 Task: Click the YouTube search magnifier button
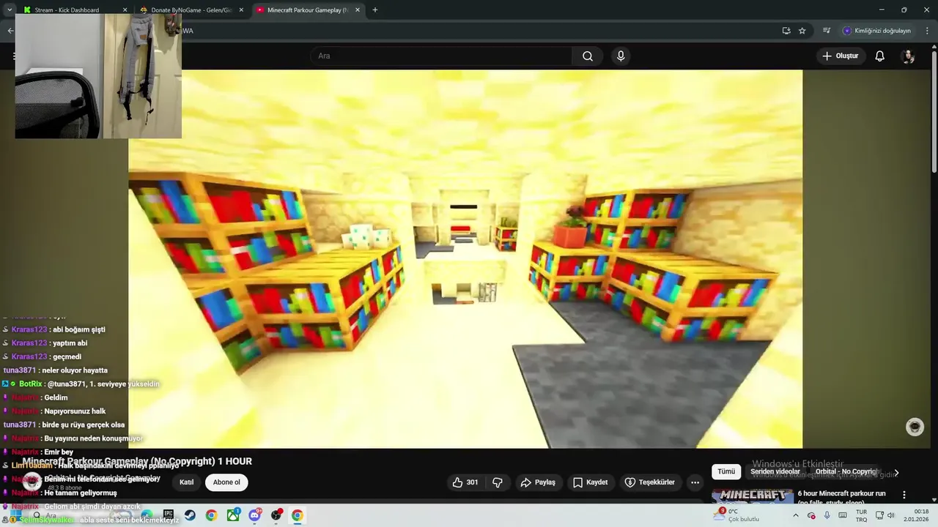tap(588, 56)
